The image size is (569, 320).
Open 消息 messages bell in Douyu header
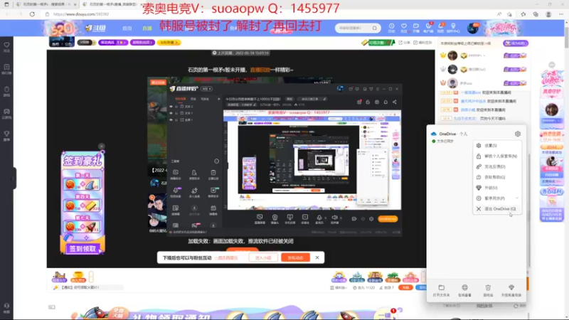[x=440, y=28]
